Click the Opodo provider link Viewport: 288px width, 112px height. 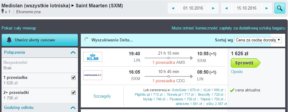point(237,71)
